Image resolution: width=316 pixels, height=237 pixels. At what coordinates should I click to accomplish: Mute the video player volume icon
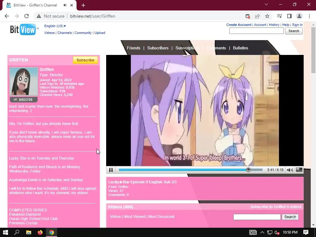click(x=290, y=170)
